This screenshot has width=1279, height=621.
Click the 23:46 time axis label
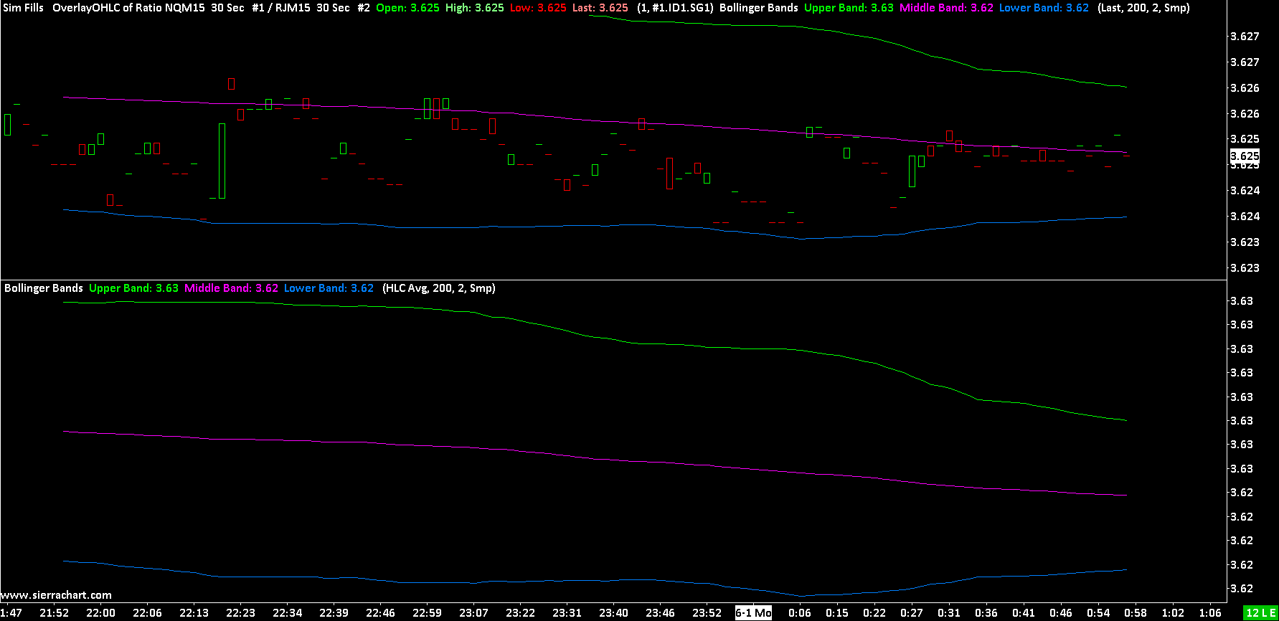pyautogui.click(x=660, y=613)
